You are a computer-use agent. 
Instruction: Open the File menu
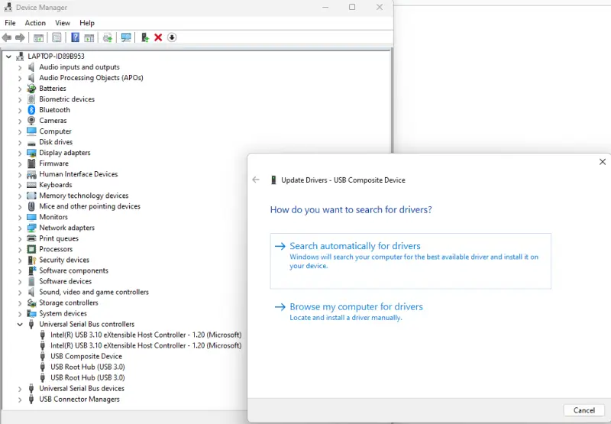click(x=10, y=23)
